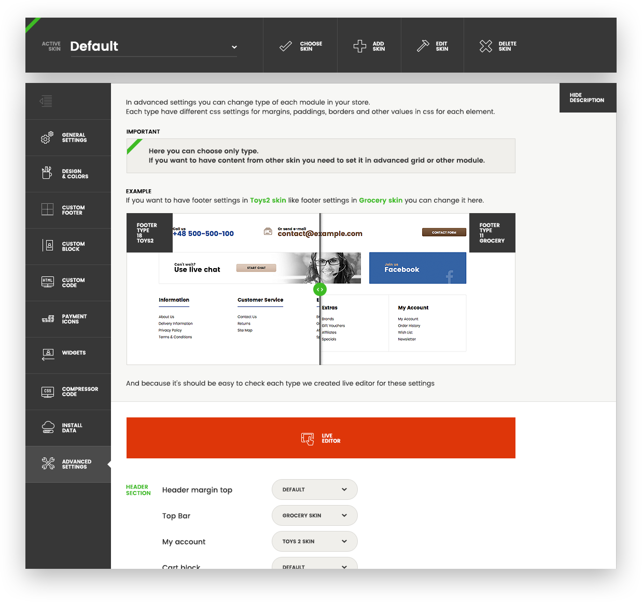Collapse the sidebar using the top menu icon
Screen dimensions: 642x602
pos(46,101)
